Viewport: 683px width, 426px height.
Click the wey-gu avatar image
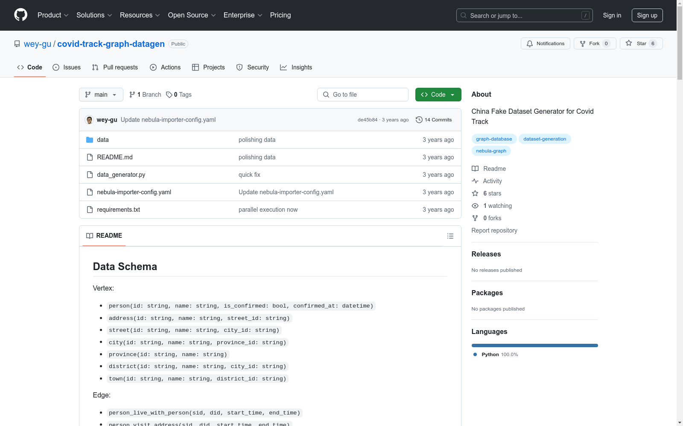click(x=89, y=120)
